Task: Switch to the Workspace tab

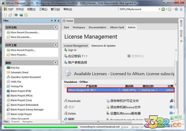Action: (x=79, y=27)
